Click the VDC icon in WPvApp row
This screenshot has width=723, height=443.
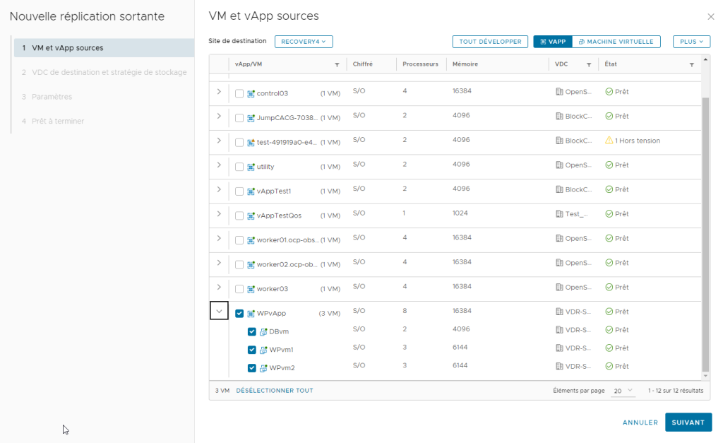559,312
